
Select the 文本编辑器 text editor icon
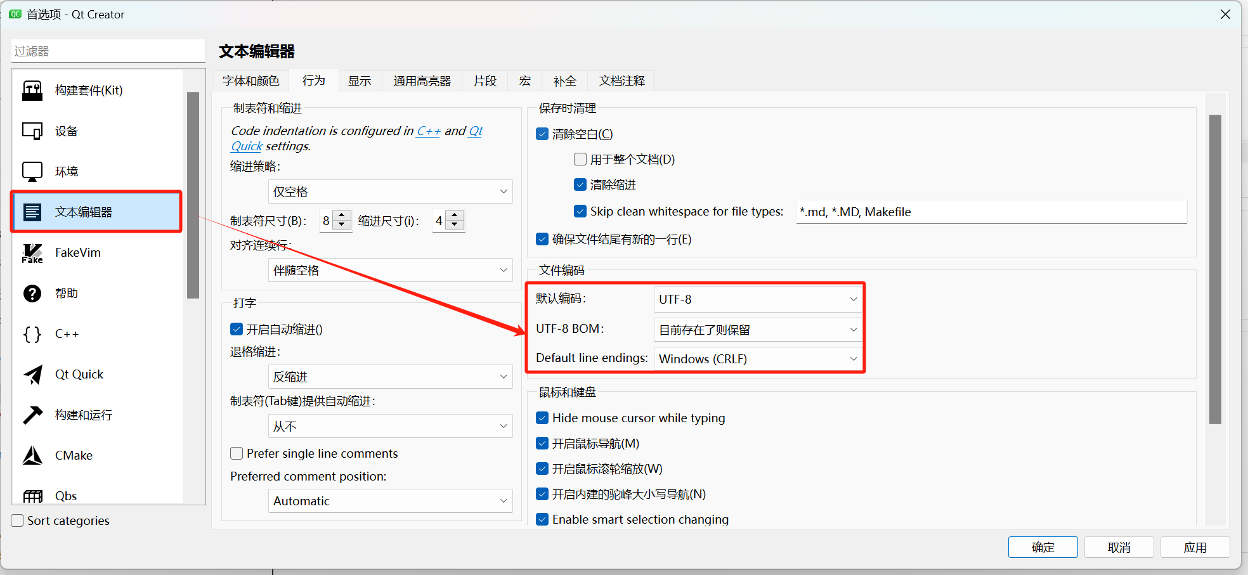click(32, 212)
